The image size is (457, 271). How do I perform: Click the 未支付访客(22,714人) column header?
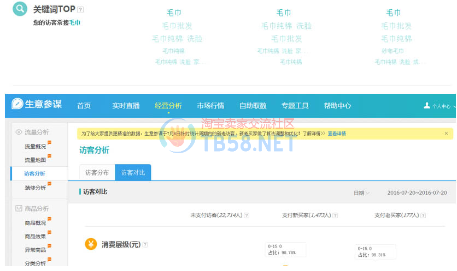[216, 215]
